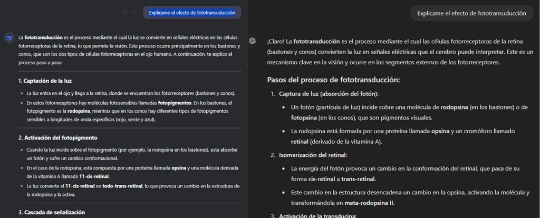Click the '1. Captación de la luz' heading
The height and width of the screenshot is (218, 540).
pyautogui.click(x=45, y=81)
